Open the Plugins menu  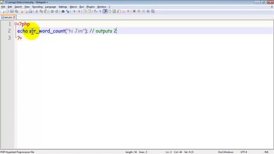point(90,7)
